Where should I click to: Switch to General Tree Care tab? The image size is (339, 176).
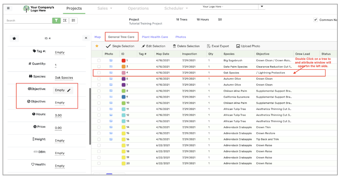pyautogui.click(x=121, y=37)
